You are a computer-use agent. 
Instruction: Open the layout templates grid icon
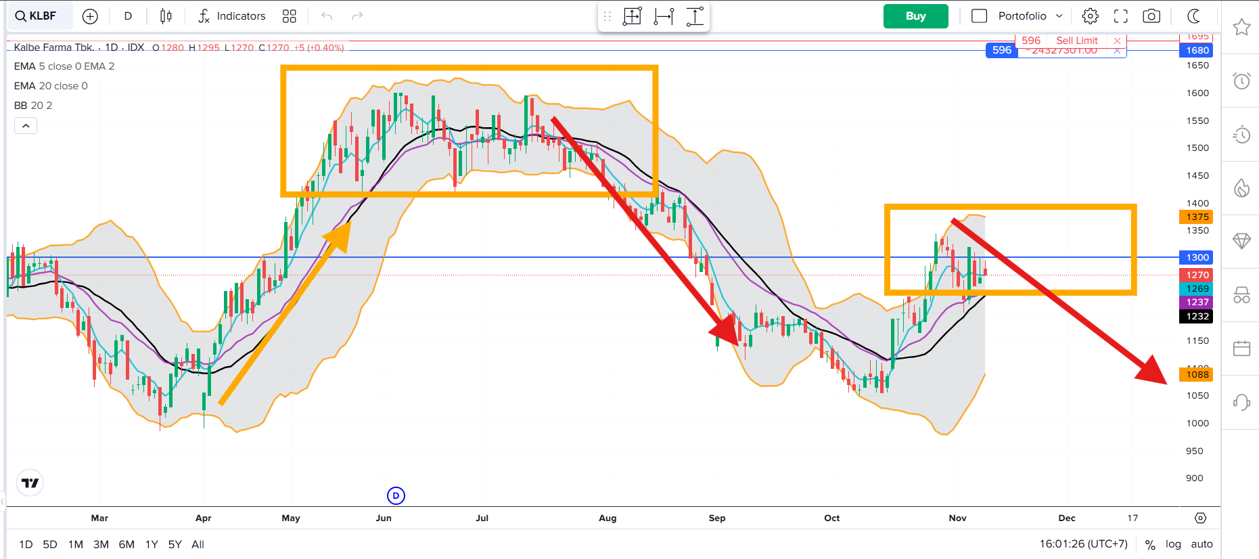(290, 16)
